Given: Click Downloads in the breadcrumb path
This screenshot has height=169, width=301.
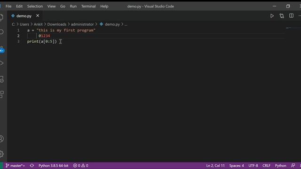Looking at the screenshot, I should pos(56,24).
